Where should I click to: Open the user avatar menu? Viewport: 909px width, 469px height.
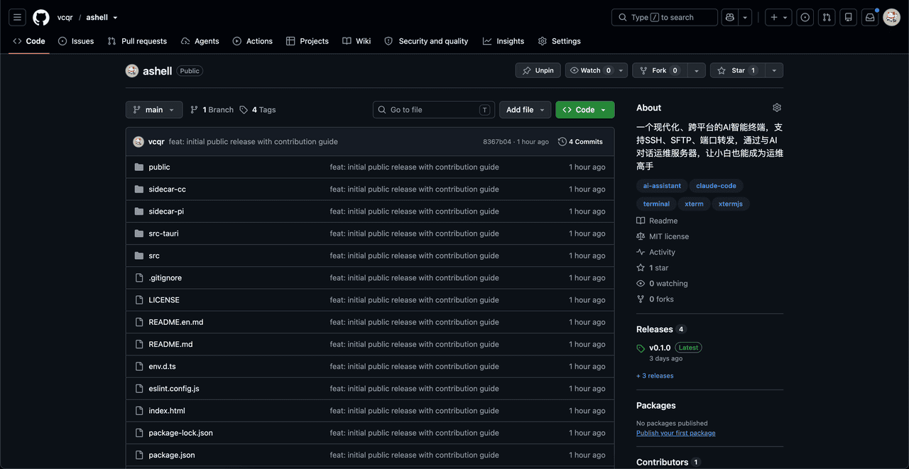click(891, 18)
